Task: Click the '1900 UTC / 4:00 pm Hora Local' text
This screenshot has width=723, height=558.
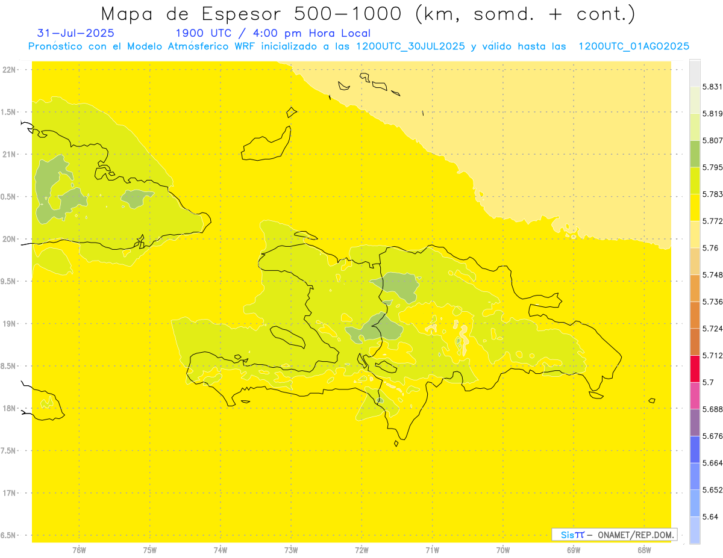Action: point(273,33)
